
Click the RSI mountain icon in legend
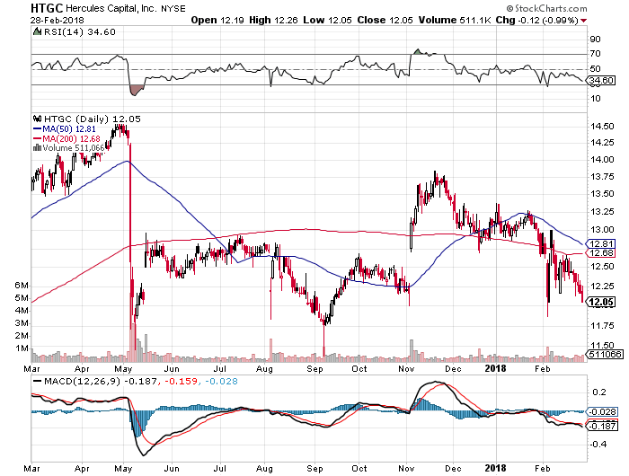pyautogui.click(x=38, y=31)
